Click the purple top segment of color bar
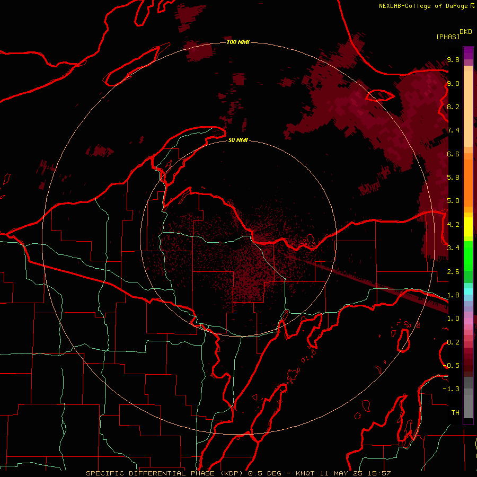Image resolution: width=477 pixels, height=477 pixels. 468,53
